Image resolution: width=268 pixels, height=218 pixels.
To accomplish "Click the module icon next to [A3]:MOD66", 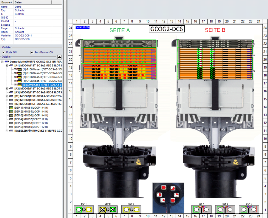I will (11, 92).
